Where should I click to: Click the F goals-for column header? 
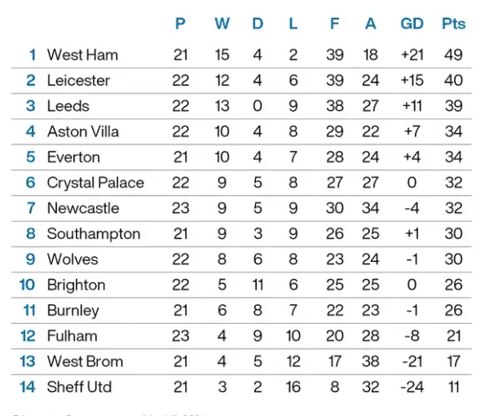click(x=334, y=24)
